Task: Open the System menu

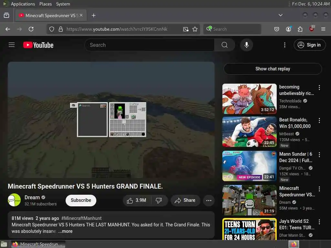Action: (63, 4)
